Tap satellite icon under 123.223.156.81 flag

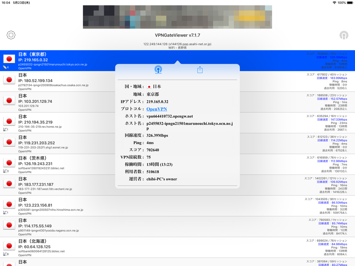click(5, 212)
